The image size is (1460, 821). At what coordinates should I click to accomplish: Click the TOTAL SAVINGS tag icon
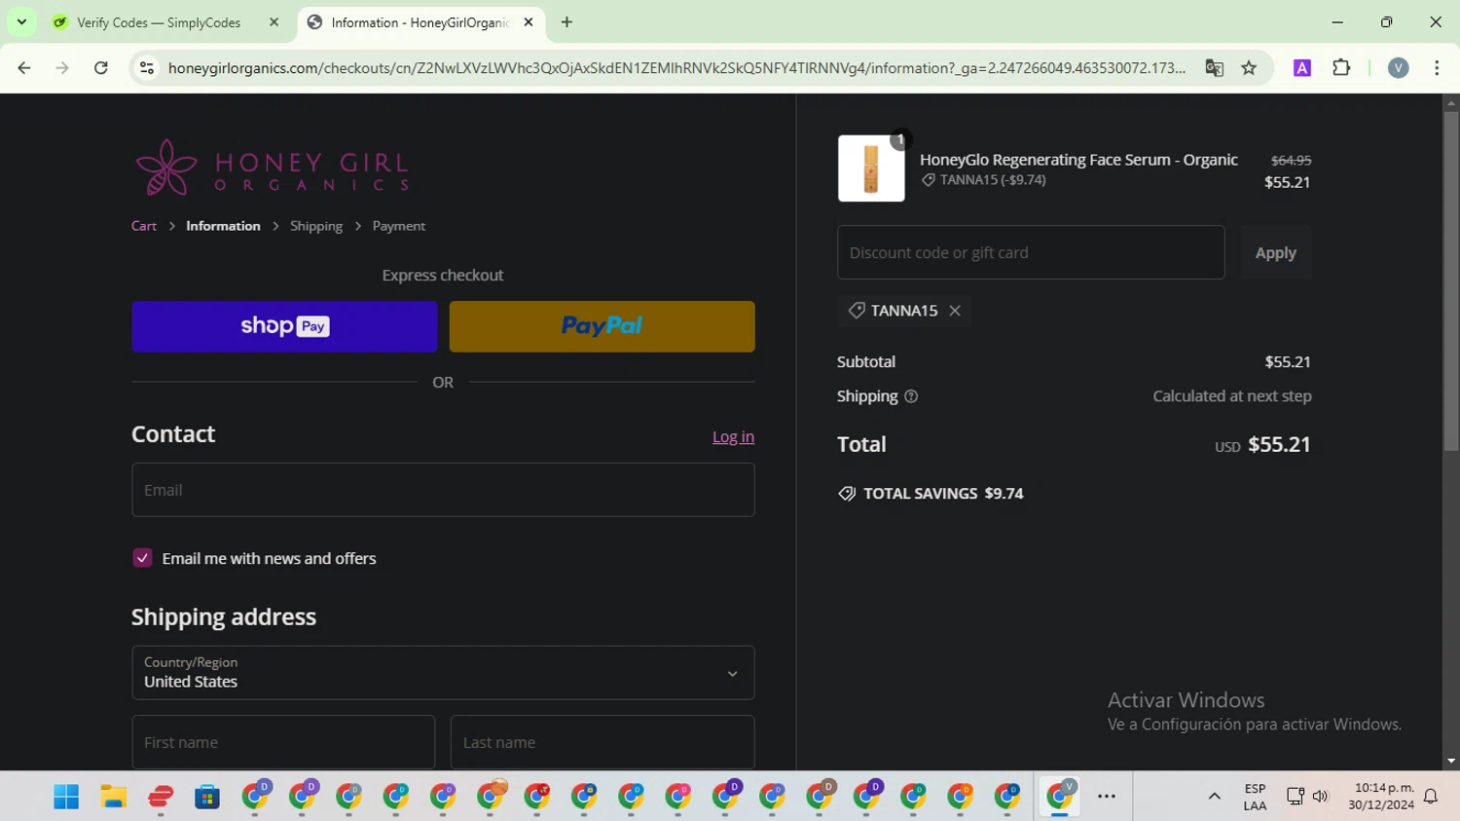(x=847, y=494)
